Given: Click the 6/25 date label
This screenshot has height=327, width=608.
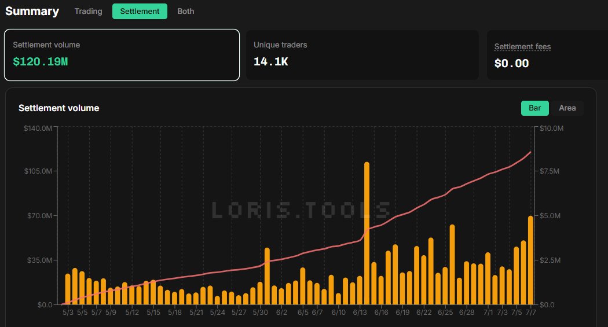Looking at the screenshot, I should (x=445, y=313).
